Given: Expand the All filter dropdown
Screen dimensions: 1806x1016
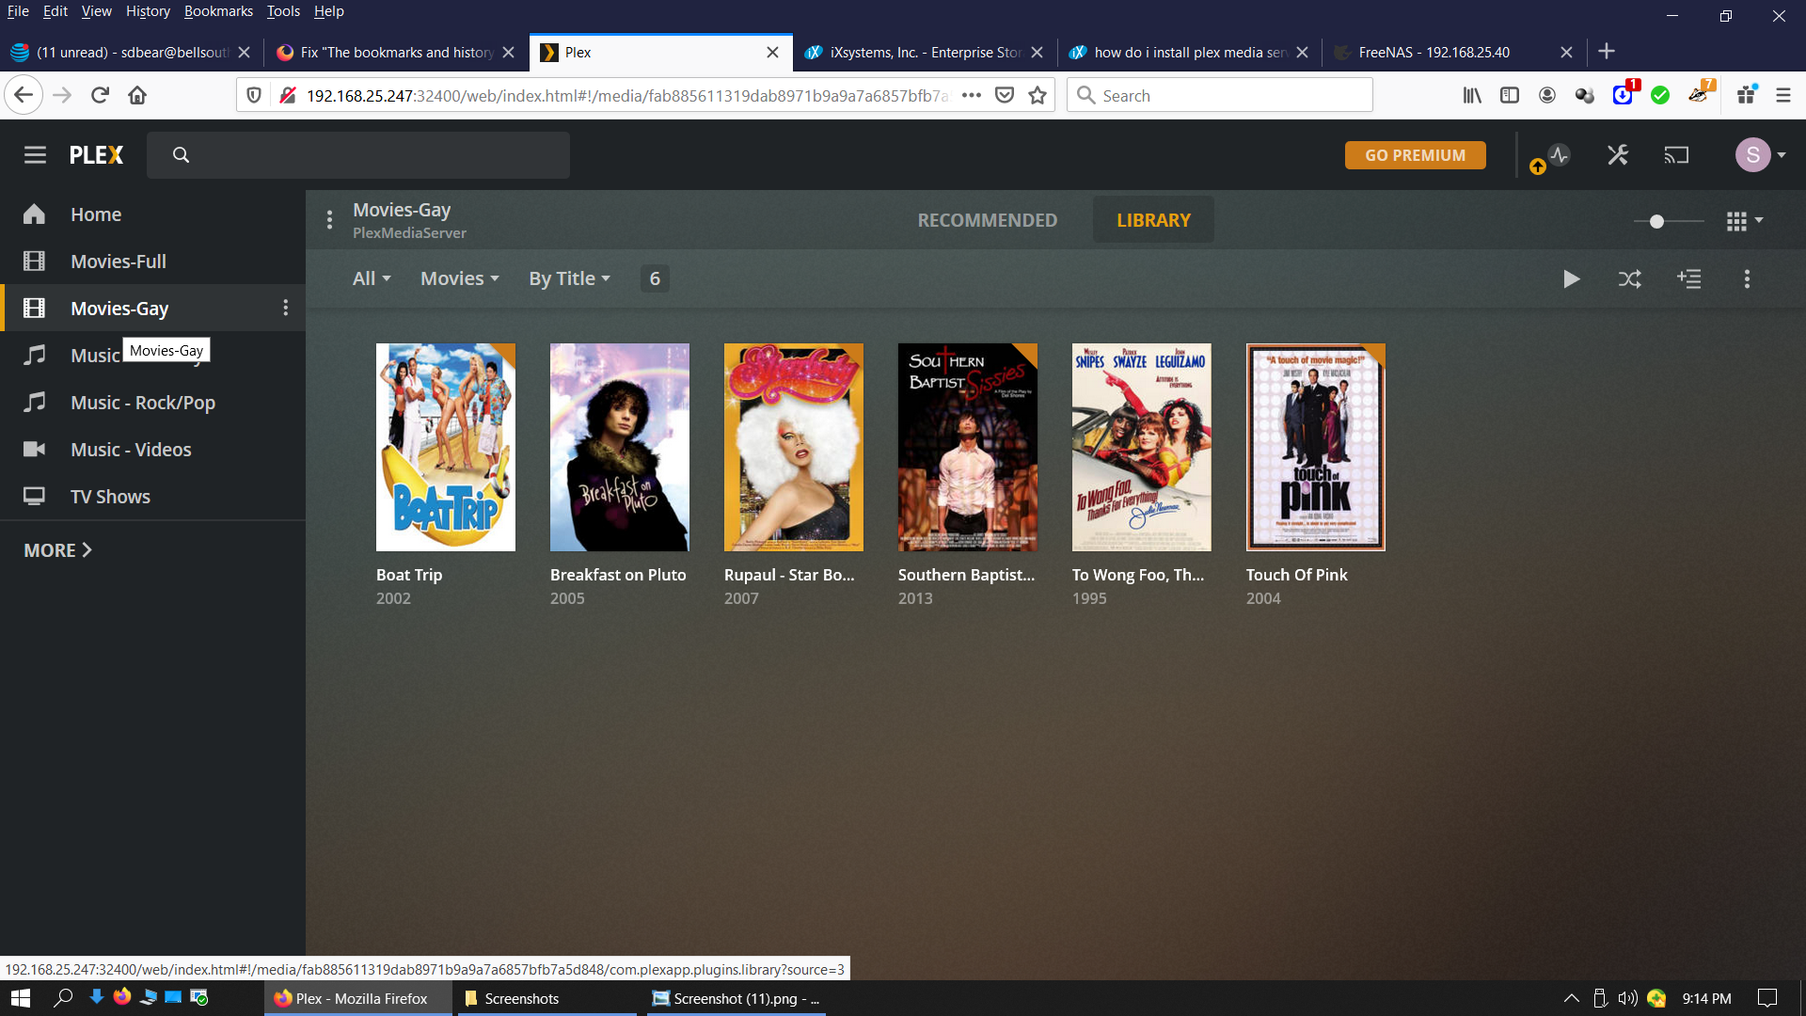Looking at the screenshot, I should pos(372,278).
